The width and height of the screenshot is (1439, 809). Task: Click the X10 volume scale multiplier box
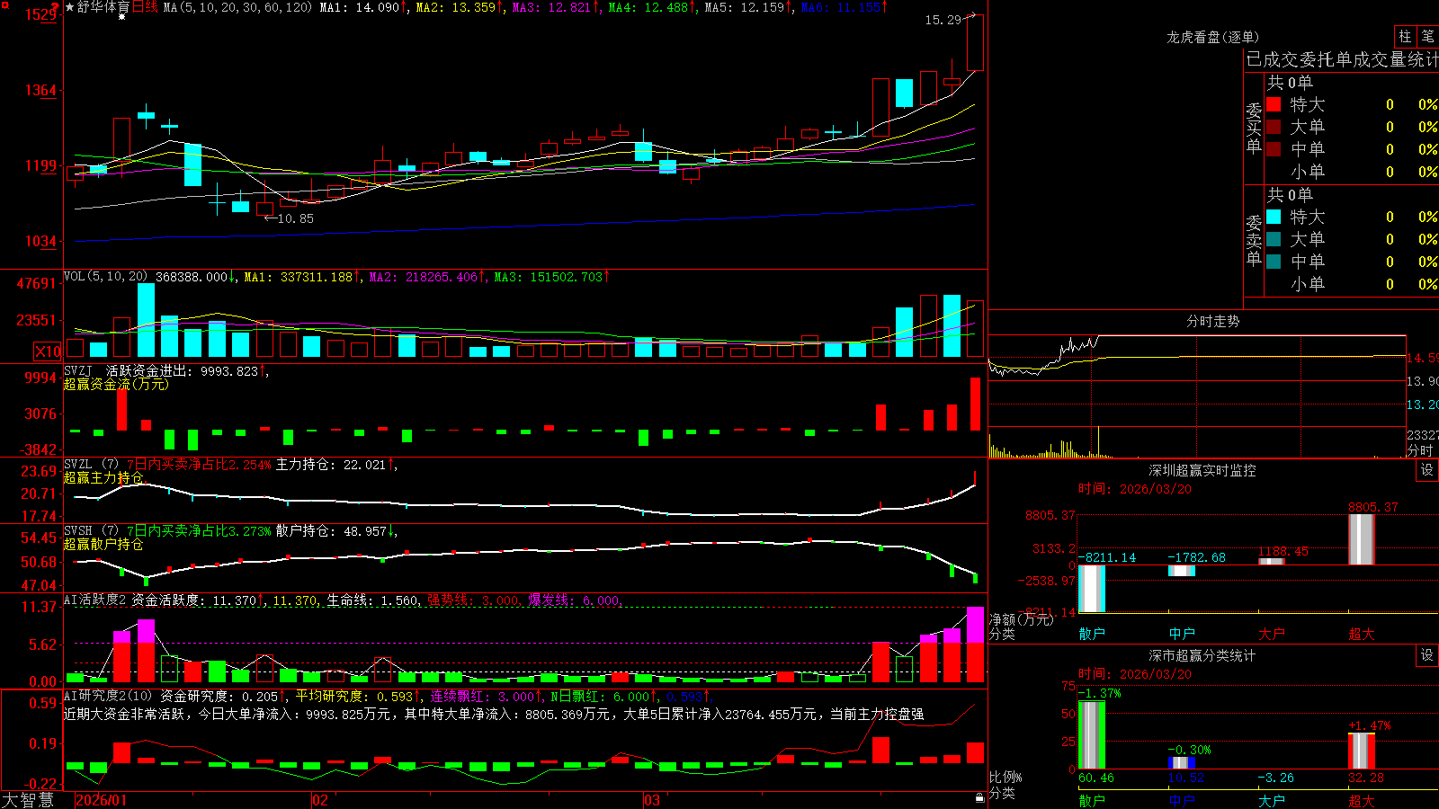click(48, 351)
